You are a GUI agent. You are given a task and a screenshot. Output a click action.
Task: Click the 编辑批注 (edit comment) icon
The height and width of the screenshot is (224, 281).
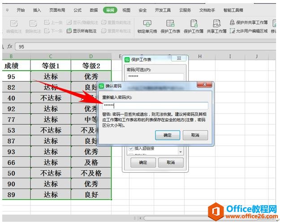(x=14, y=24)
